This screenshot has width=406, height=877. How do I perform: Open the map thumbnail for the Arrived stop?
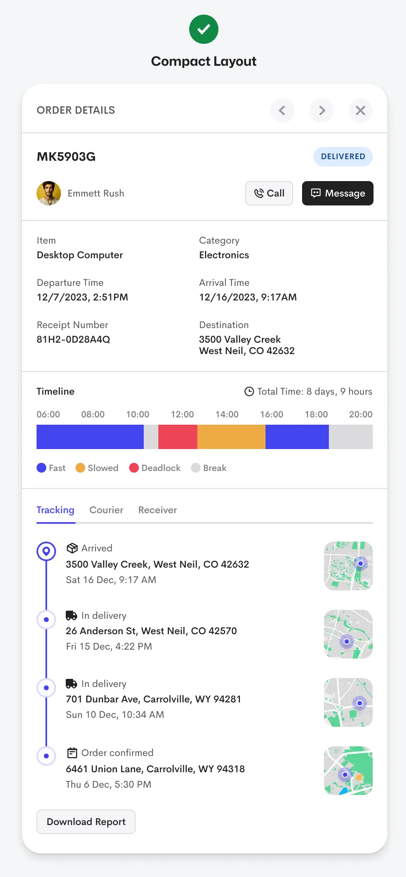pyautogui.click(x=348, y=566)
